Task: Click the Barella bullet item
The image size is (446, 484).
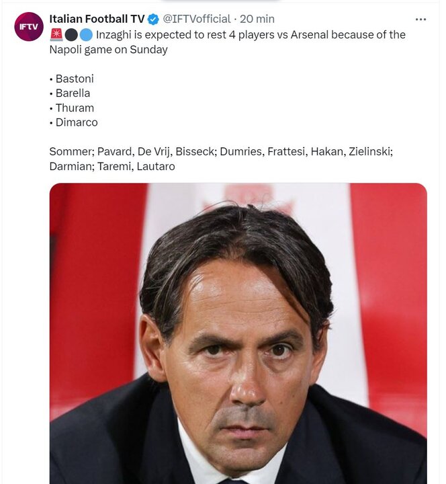Action: (x=72, y=93)
